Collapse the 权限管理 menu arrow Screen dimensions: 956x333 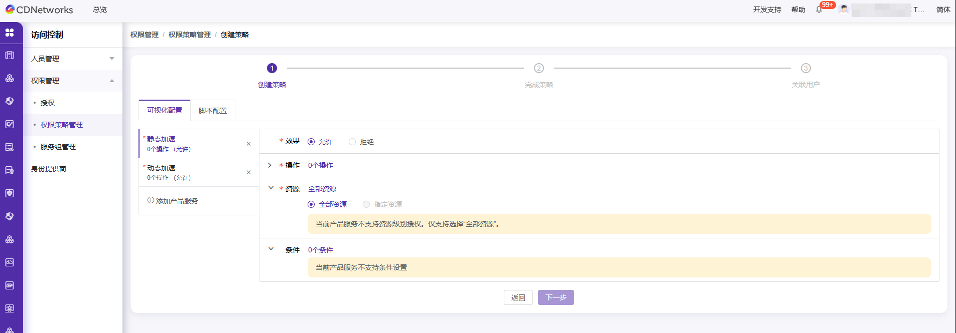coord(112,81)
